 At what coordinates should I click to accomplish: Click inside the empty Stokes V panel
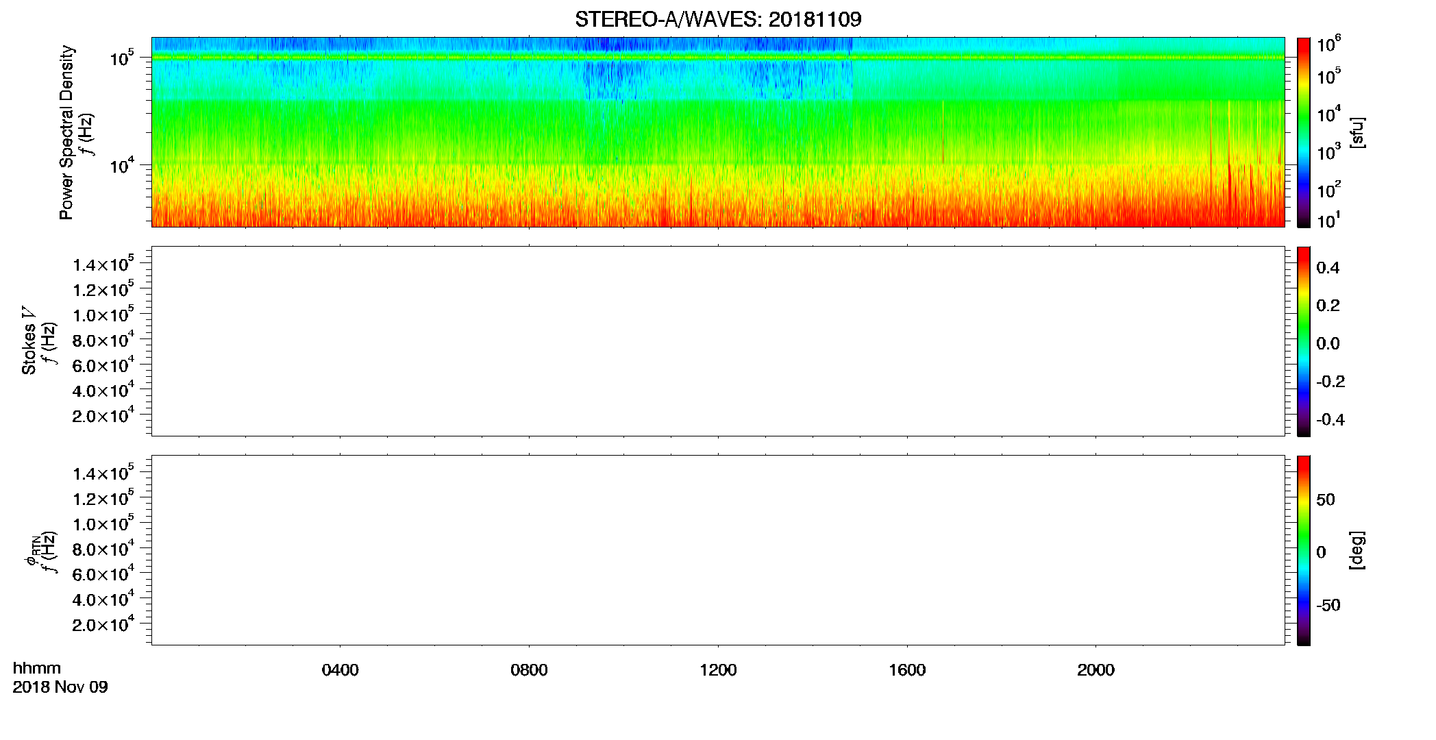[x=718, y=341]
